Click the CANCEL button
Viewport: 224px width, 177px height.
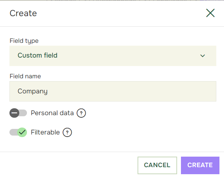pos(157,165)
